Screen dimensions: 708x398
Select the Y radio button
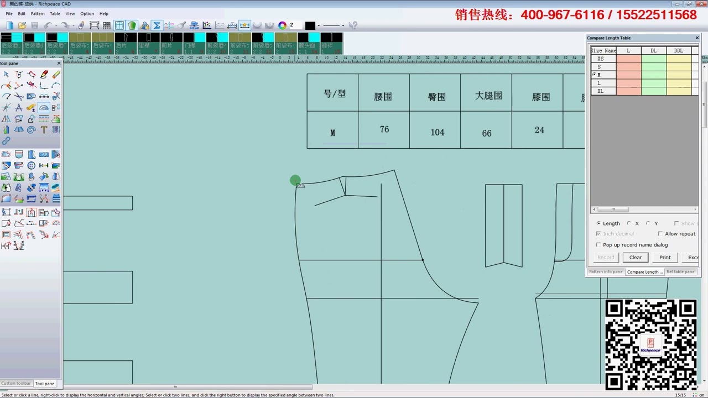click(648, 223)
